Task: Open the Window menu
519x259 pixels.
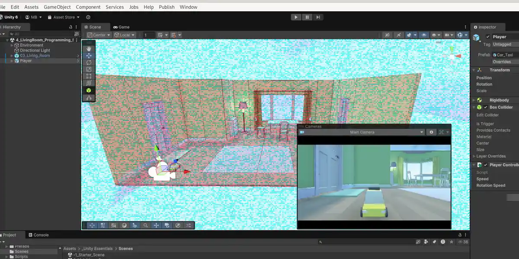Action: pos(189,7)
